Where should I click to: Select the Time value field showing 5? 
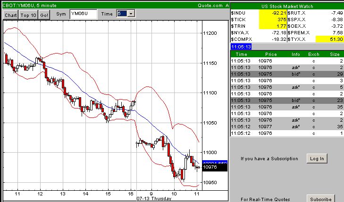122,14
